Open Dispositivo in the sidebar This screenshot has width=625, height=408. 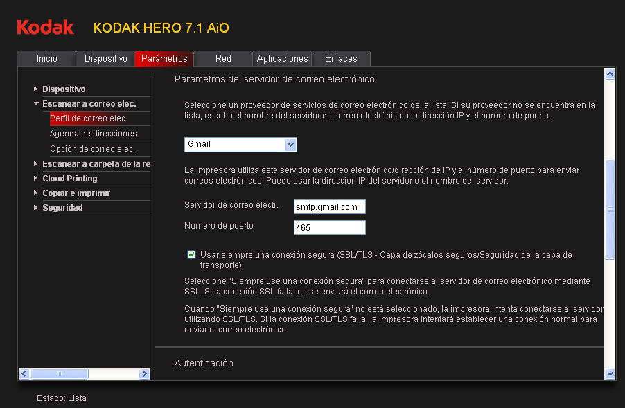coord(64,89)
